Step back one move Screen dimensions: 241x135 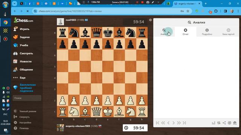168,123
